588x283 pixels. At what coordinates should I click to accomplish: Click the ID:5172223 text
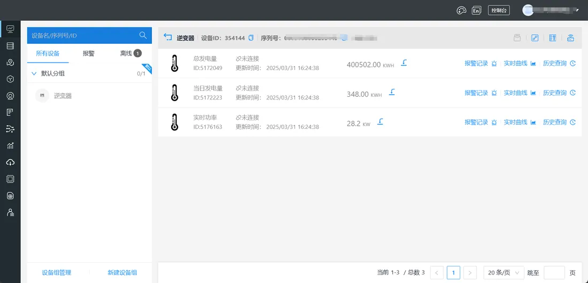208,97
